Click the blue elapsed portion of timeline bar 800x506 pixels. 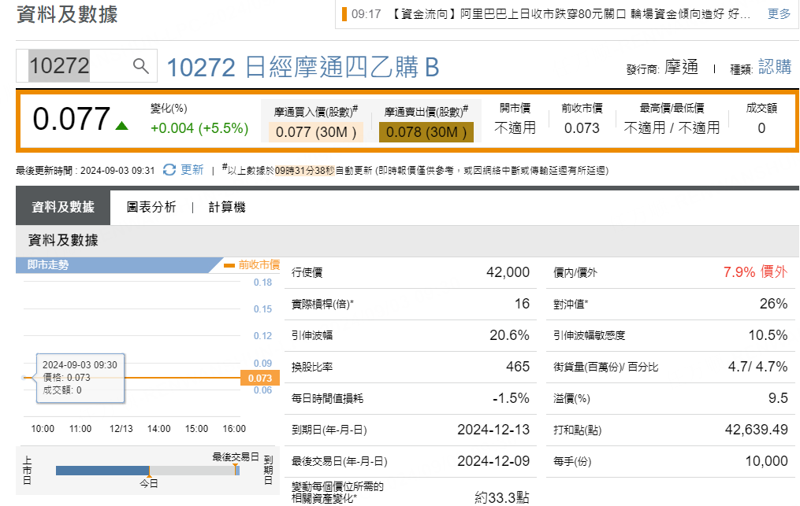pos(102,471)
